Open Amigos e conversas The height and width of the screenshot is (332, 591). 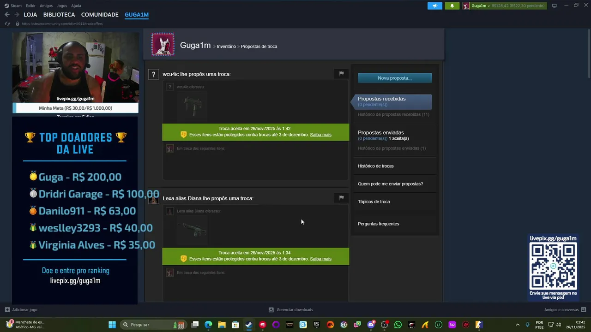click(565, 310)
